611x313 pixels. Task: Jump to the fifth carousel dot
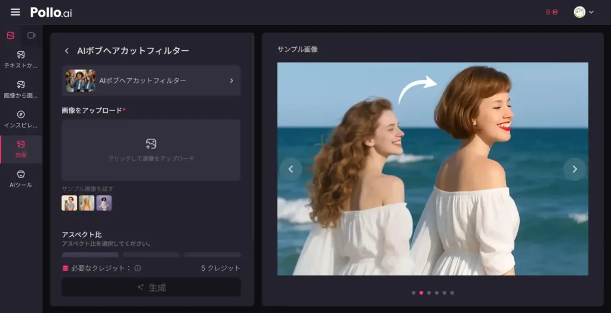coord(444,293)
